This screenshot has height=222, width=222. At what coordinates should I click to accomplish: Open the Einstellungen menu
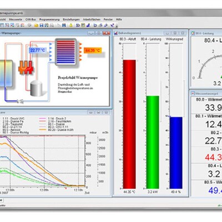click(71, 19)
